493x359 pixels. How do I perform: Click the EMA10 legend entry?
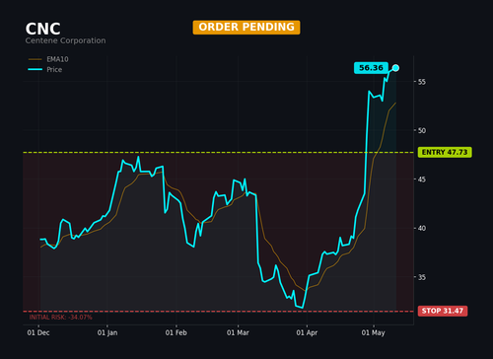coord(48,59)
